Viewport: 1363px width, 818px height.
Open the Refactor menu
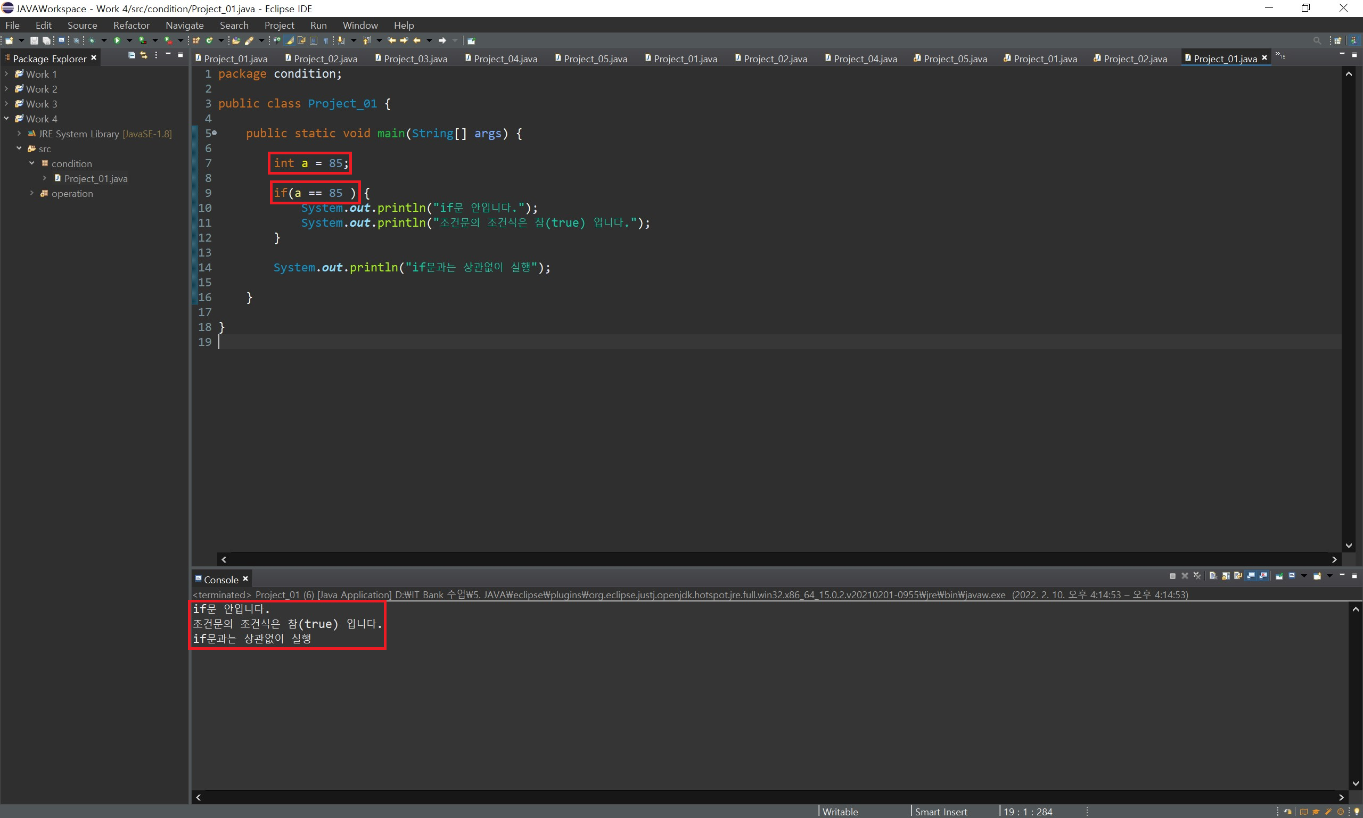tap(131, 26)
